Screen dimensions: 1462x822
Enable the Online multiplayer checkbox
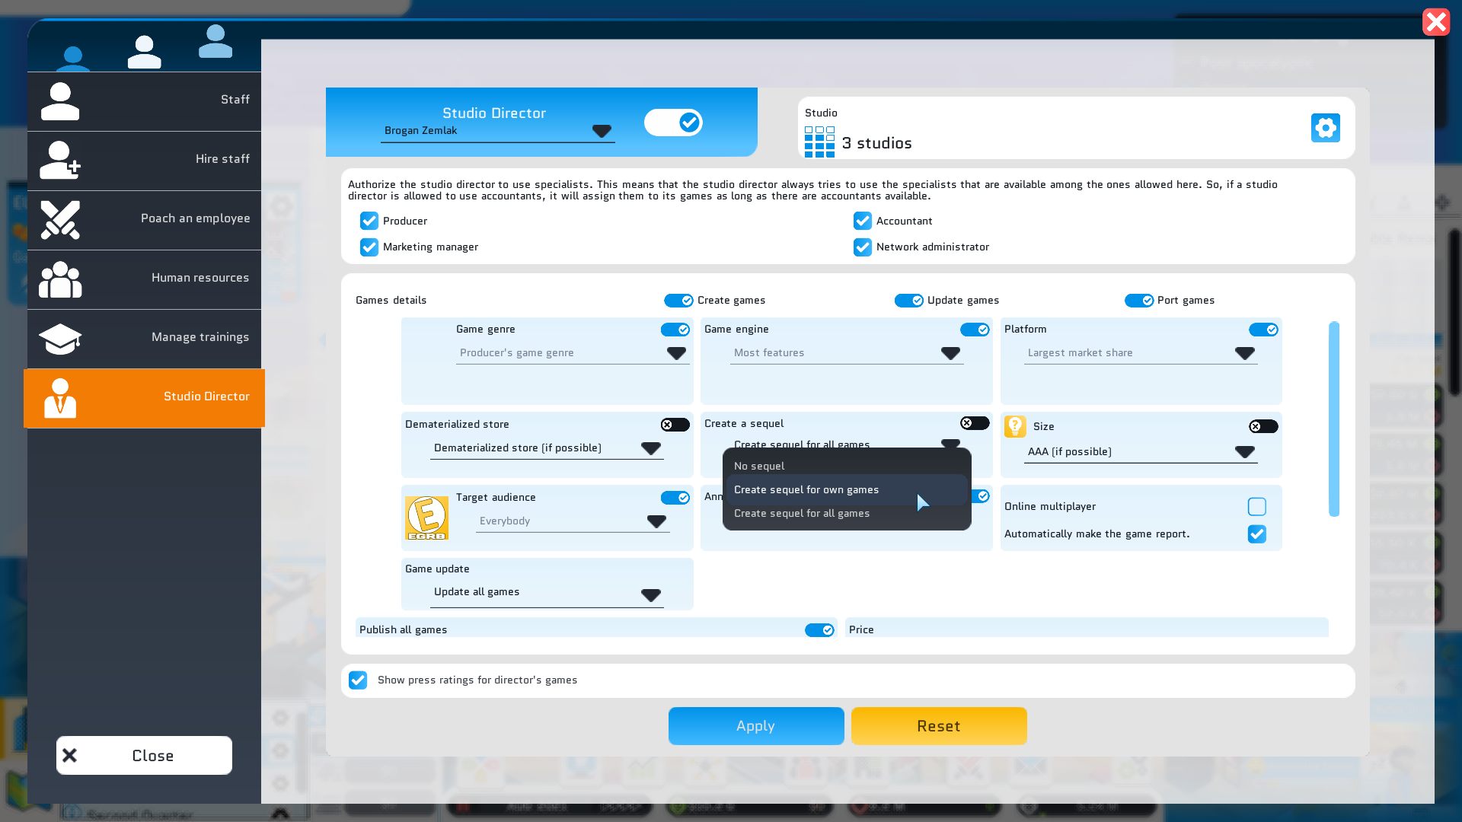click(x=1257, y=507)
